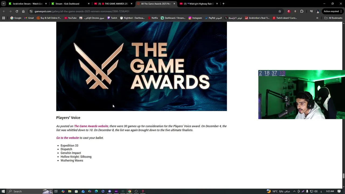This screenshot has width=345, height=194.
Task: Open the Google bookmark
Action: point(16,18)
